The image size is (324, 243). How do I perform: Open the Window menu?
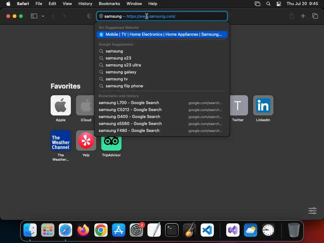pos(134,4)
